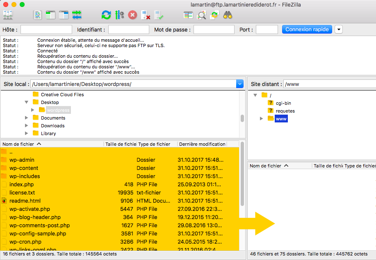Click the disconnect from server icon
The width and height of the screenshot is (376, 260).
[x=146, y=16]
